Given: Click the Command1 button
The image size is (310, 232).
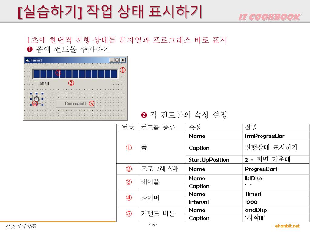Looking at the screenshot, I should 75,104.
